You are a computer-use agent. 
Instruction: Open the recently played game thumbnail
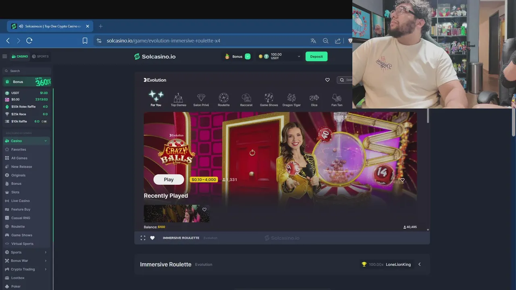tap(177, 213)
